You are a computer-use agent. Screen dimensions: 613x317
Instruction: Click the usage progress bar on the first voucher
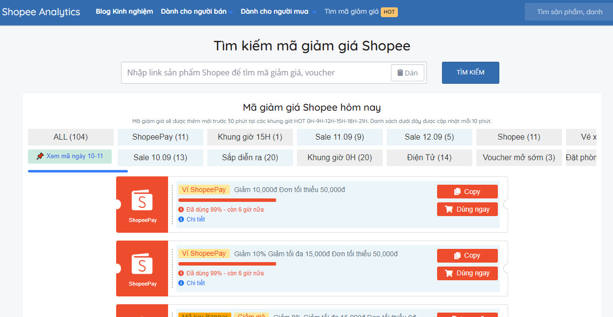coord(228,200)
